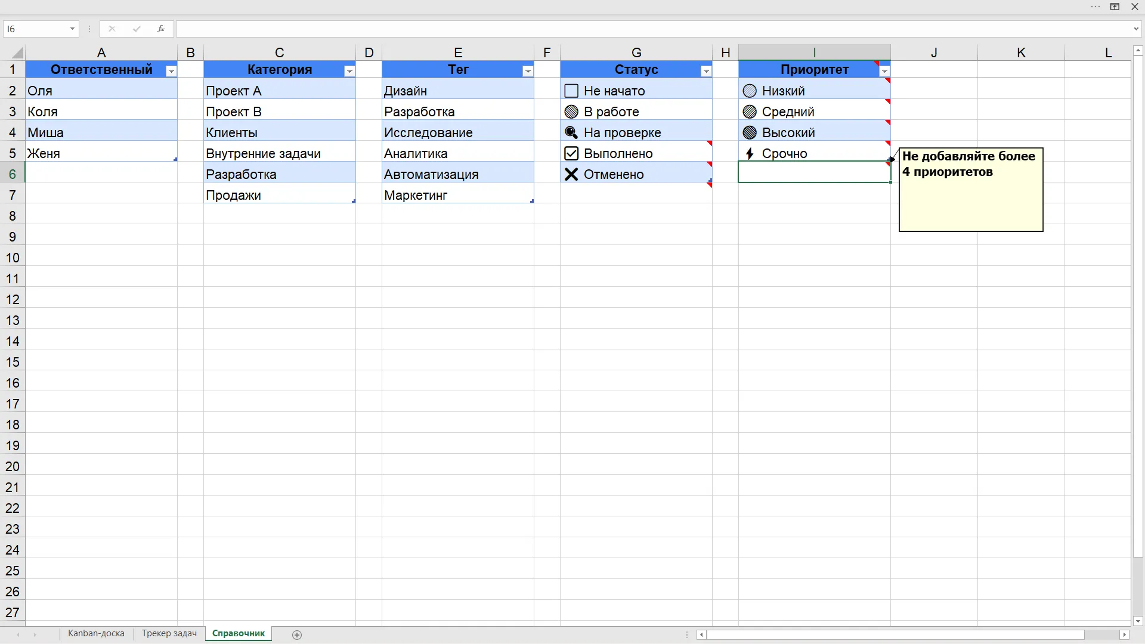Click the Enter checkmark icon in formula bar
The image size is (1145, 644).
137,29
